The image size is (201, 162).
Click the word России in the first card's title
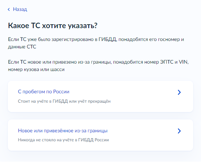61,92
